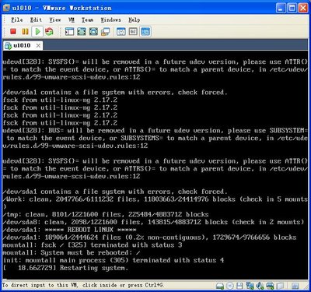This screenshot has width=311, height=292.
Task: Reset the virtual machine using the restart icon
Action: (x=49, y=32)
